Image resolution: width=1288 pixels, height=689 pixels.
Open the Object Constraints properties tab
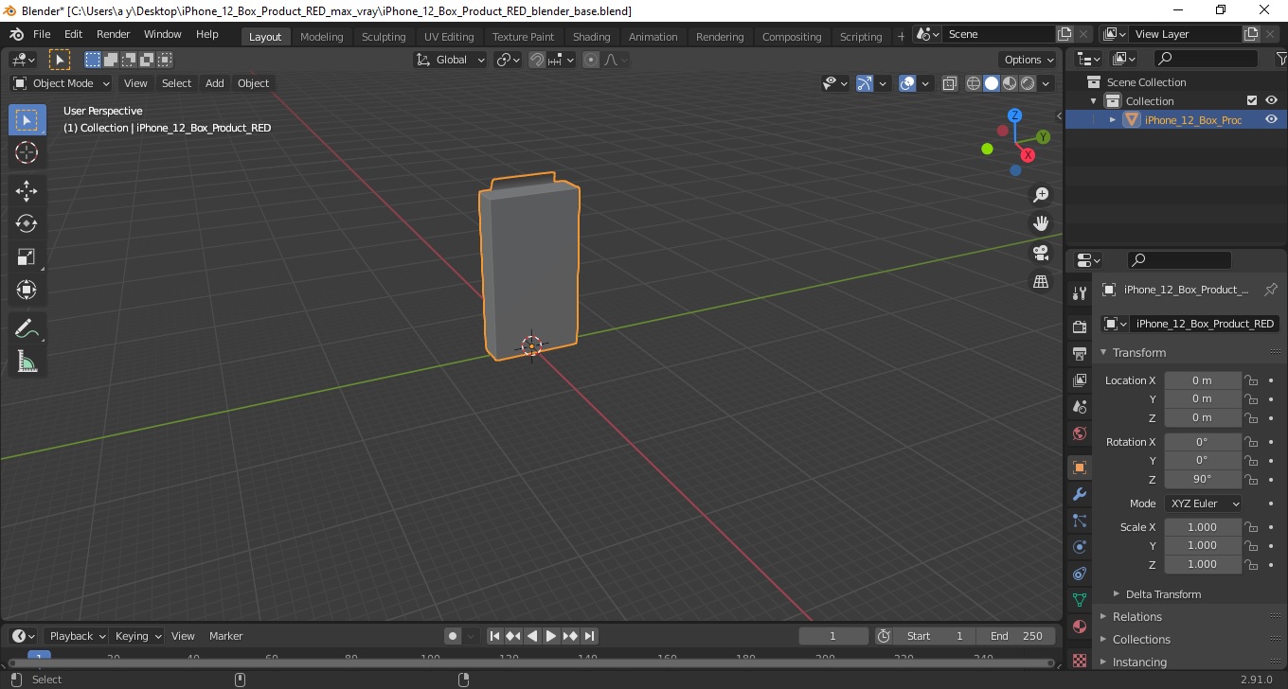pyautogui.click(x=1079, y=574)
